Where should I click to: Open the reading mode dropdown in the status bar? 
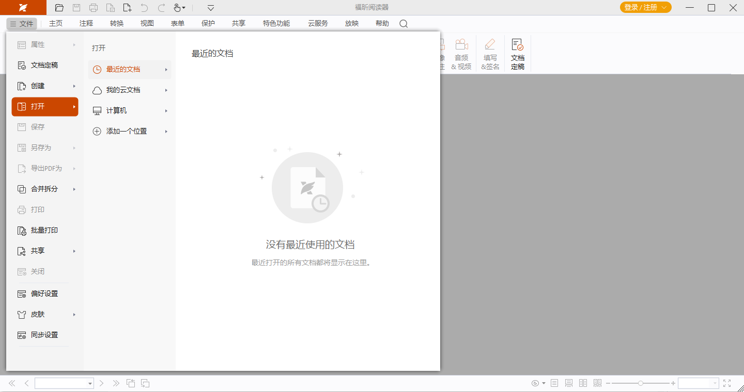point(538,383)
